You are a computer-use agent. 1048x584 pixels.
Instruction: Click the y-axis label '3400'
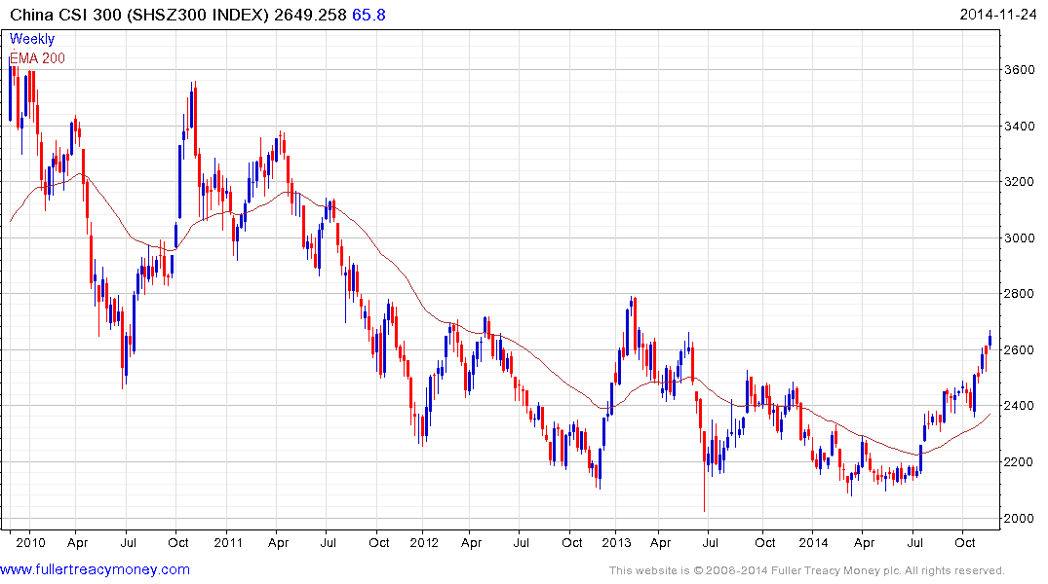coord(1020,126)
